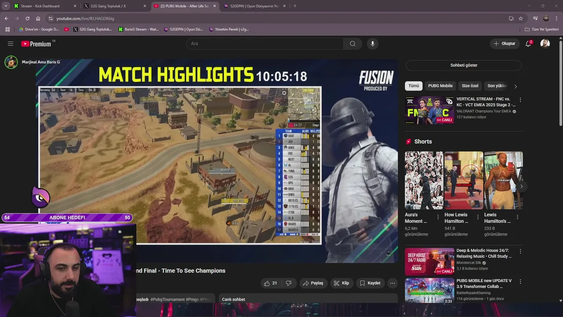Viewport: 563px width, 317px height.
Task: Open a new browser tab
Action: coord(295,6)
